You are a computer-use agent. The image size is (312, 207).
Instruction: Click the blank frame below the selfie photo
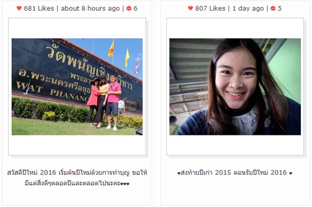point(235,145)
